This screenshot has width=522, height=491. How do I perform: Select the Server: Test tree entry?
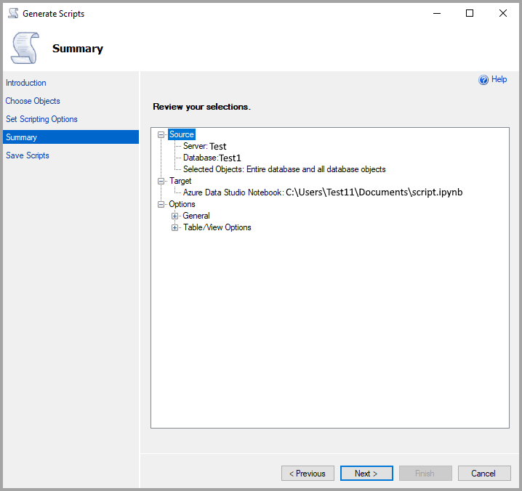tap(204, 146)
